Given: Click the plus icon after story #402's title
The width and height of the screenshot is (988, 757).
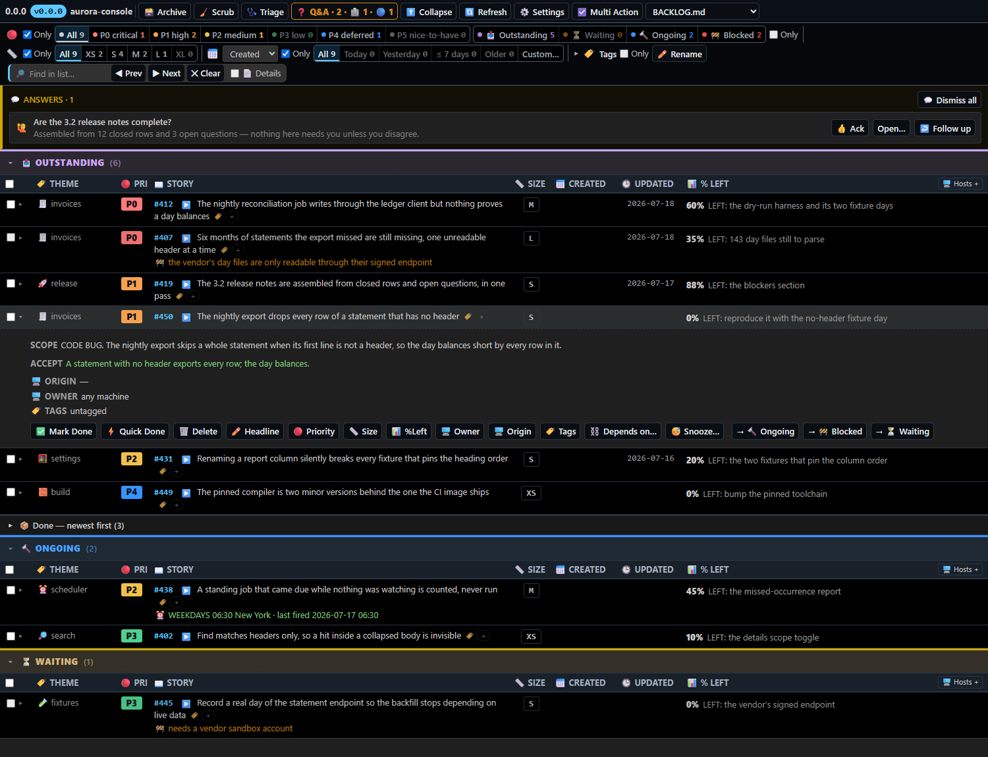Looking at the screenshot, I should [x=483, y=636].
